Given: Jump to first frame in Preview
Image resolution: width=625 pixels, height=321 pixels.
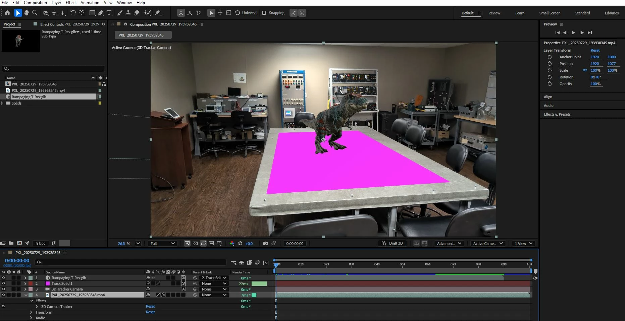Looking at the screenshot, I should (x=557, y=33).
